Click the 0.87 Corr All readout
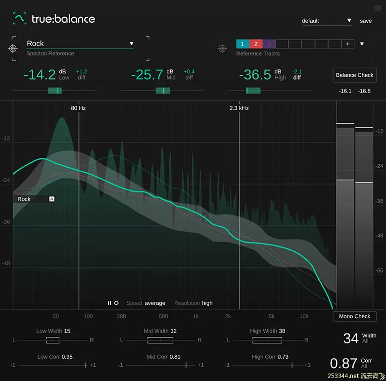The width and height of the screenshot is (386, 381). (343, 364)
